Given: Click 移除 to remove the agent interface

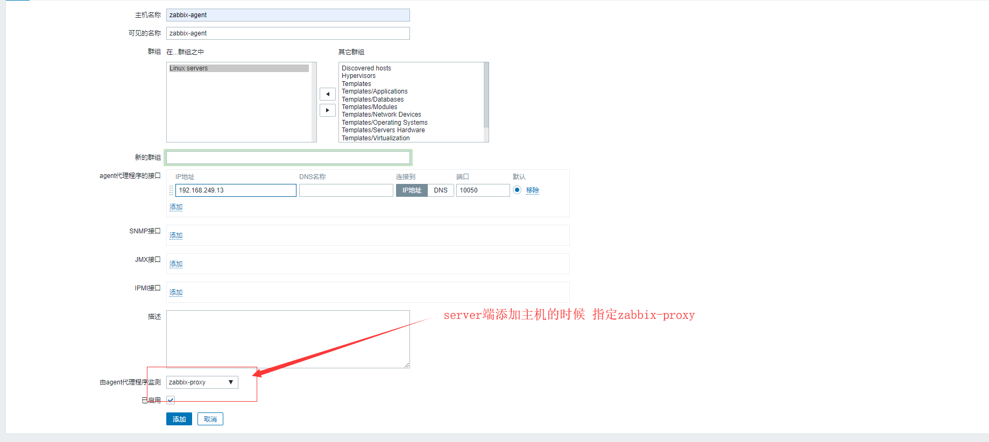Looking at the screenshot, I should (x=533, y=190).
